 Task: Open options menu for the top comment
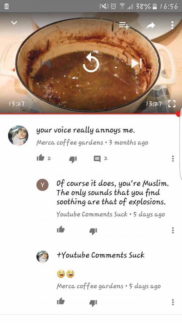tap(173, 158)
